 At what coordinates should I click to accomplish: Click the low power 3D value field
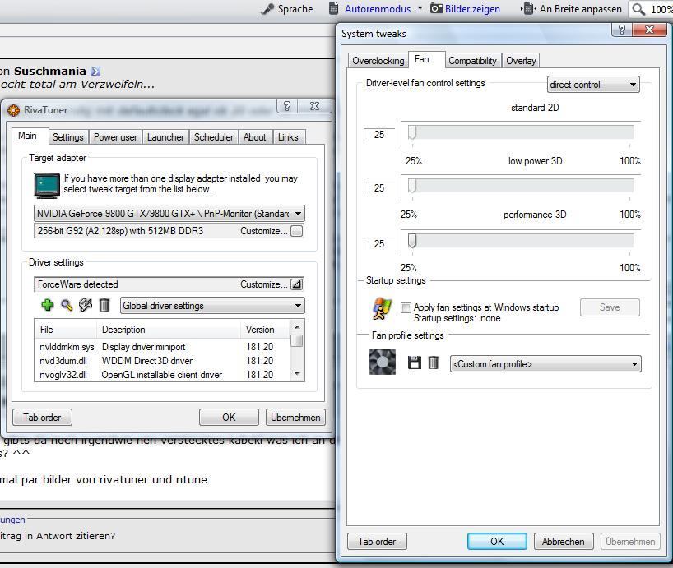(378, 187)
